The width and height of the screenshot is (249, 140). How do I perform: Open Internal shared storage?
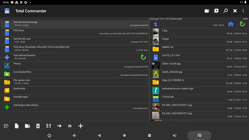(x=75, y=24)
